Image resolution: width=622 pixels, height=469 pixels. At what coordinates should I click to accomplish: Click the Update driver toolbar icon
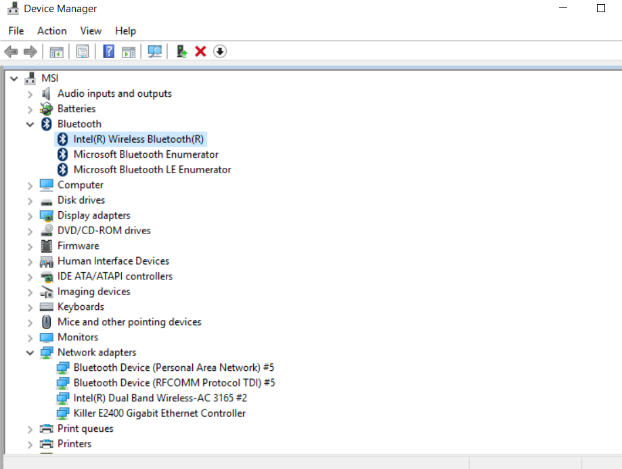click(181, 51)
